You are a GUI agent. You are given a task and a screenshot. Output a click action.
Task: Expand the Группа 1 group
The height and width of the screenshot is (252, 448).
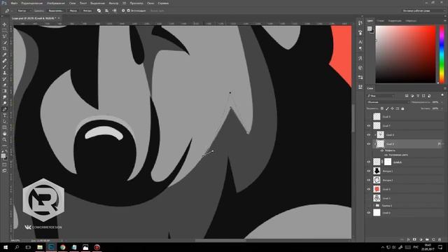[x=373, y=205]
